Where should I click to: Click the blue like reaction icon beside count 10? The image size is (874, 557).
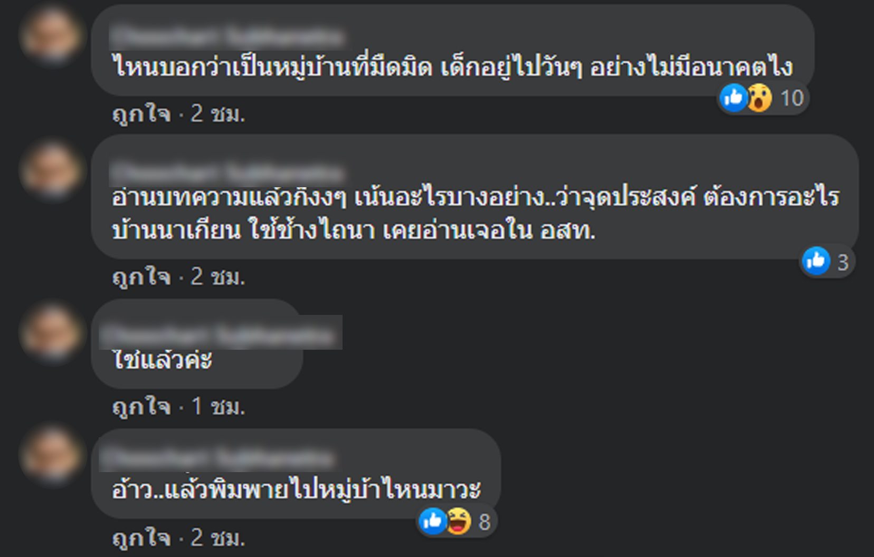733,98
